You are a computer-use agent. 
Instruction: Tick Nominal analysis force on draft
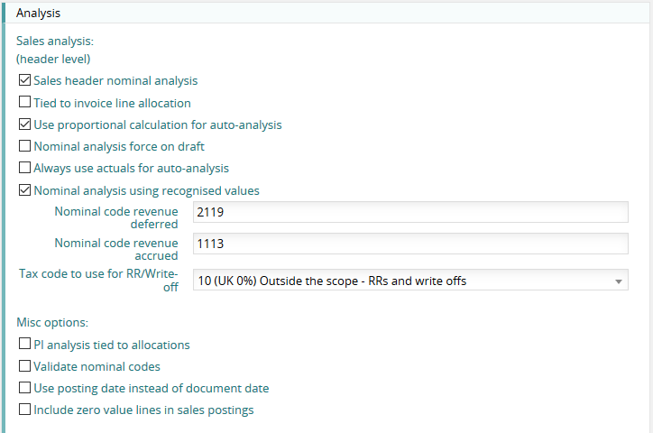click(x=25, y=146)
